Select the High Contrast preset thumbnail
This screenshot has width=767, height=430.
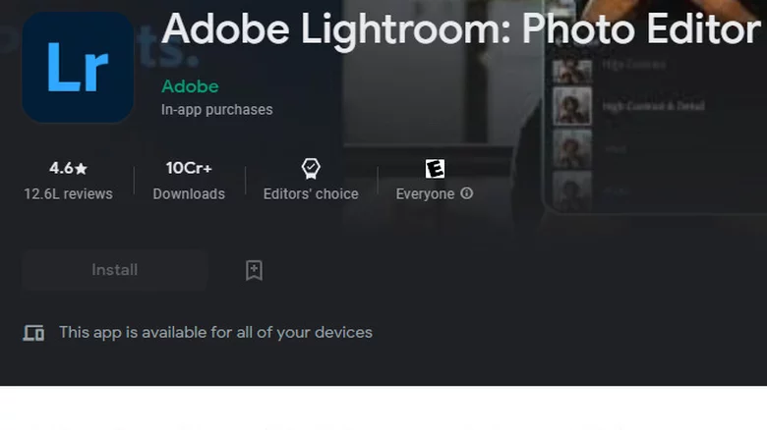click(572, 69)
